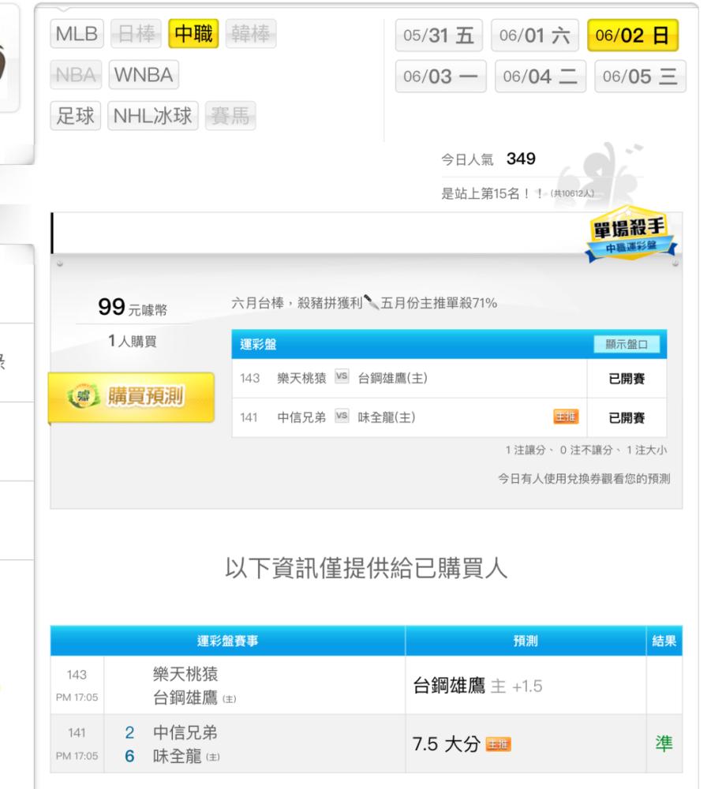This screenshot has width=707, height=789.
Task: Click the 143 PM 17:05 cell
Action: click(x=77, y=685)
